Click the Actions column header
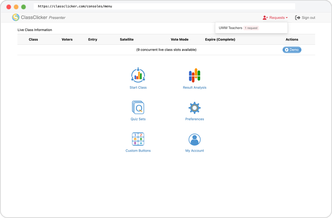 292,39
